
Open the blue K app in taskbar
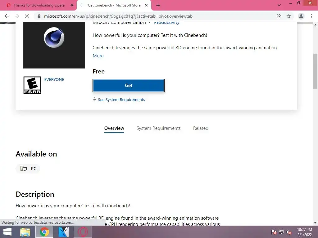[64, 232]
